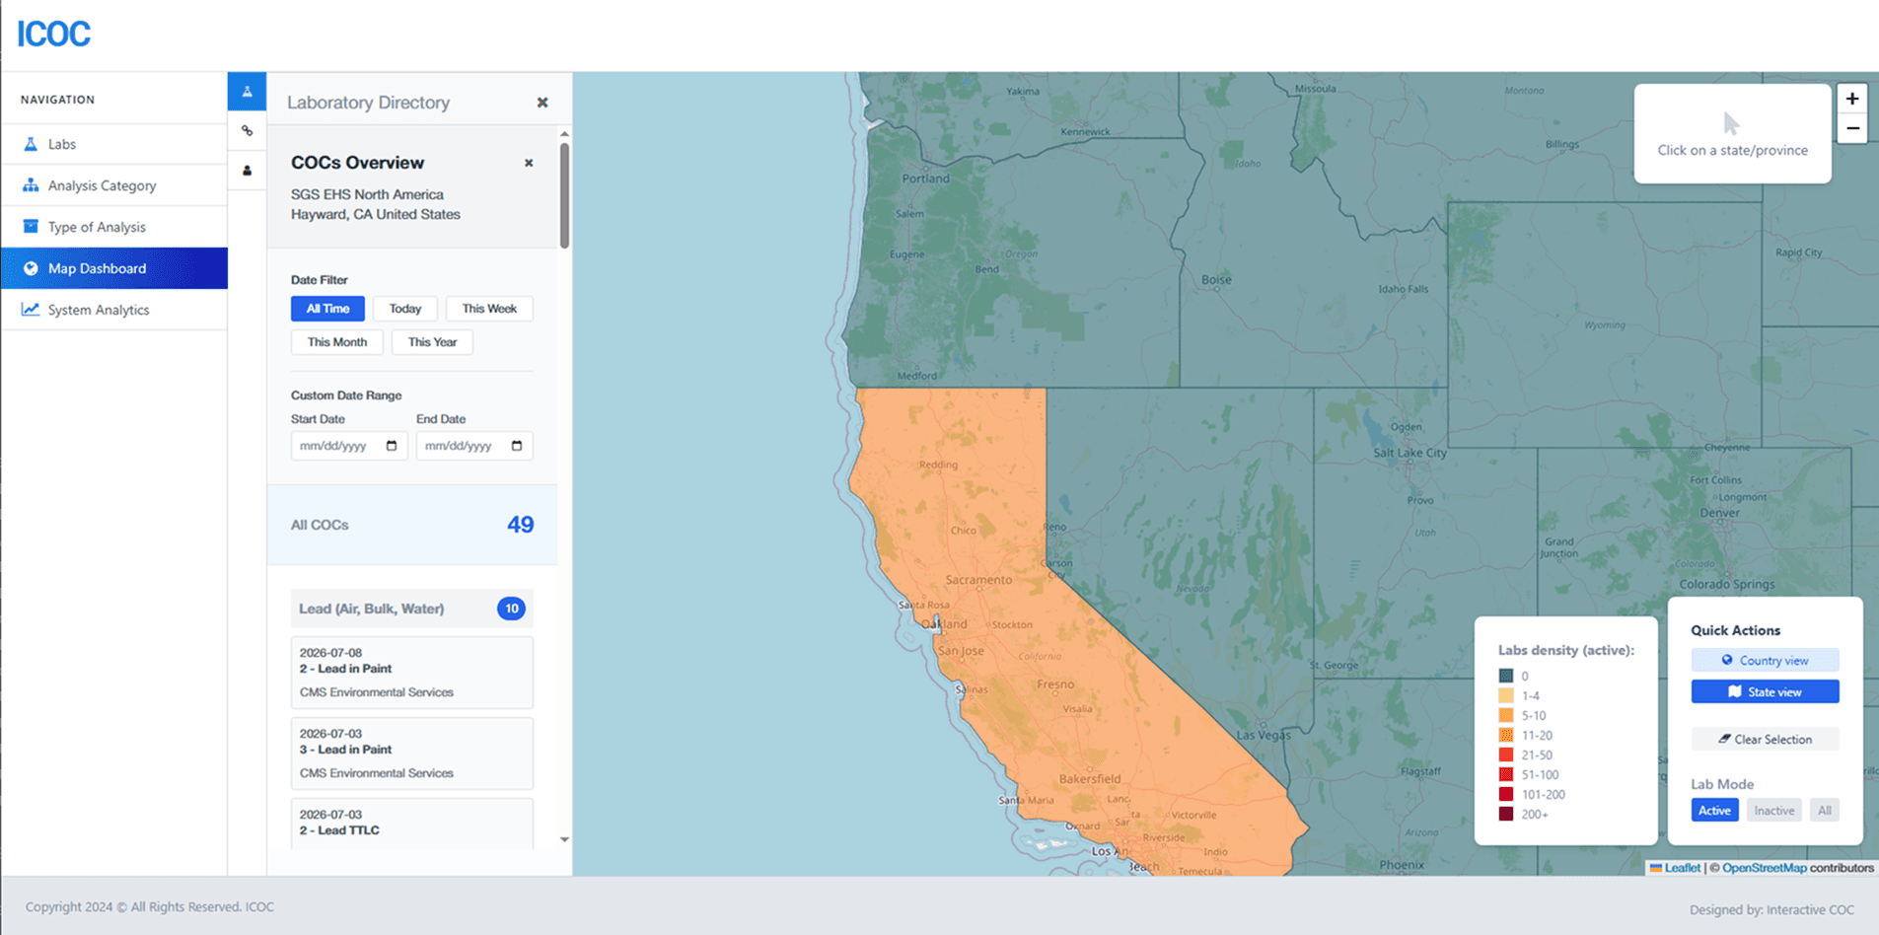Open the End Date calendar picker

[517, 446]
